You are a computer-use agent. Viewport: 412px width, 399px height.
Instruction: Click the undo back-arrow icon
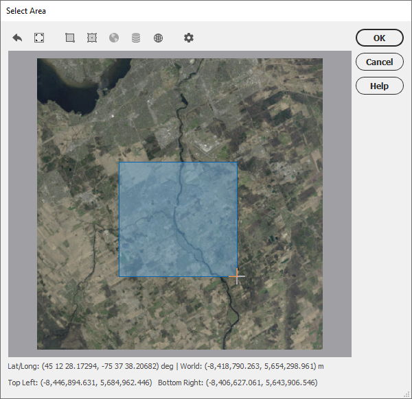click(x=17, y=38)
